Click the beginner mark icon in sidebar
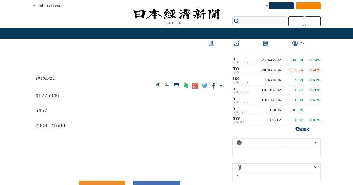 (239, 168)
